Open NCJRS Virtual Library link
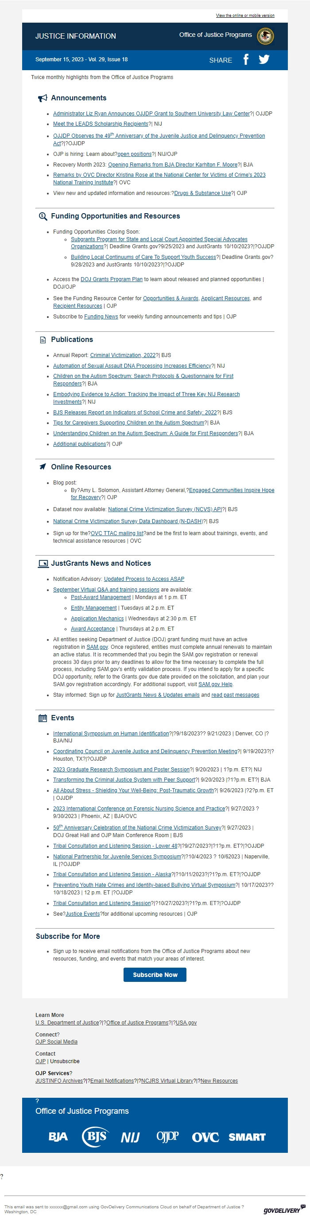The width and height of the screenshot is (310, 1219). click(167, 1081)
